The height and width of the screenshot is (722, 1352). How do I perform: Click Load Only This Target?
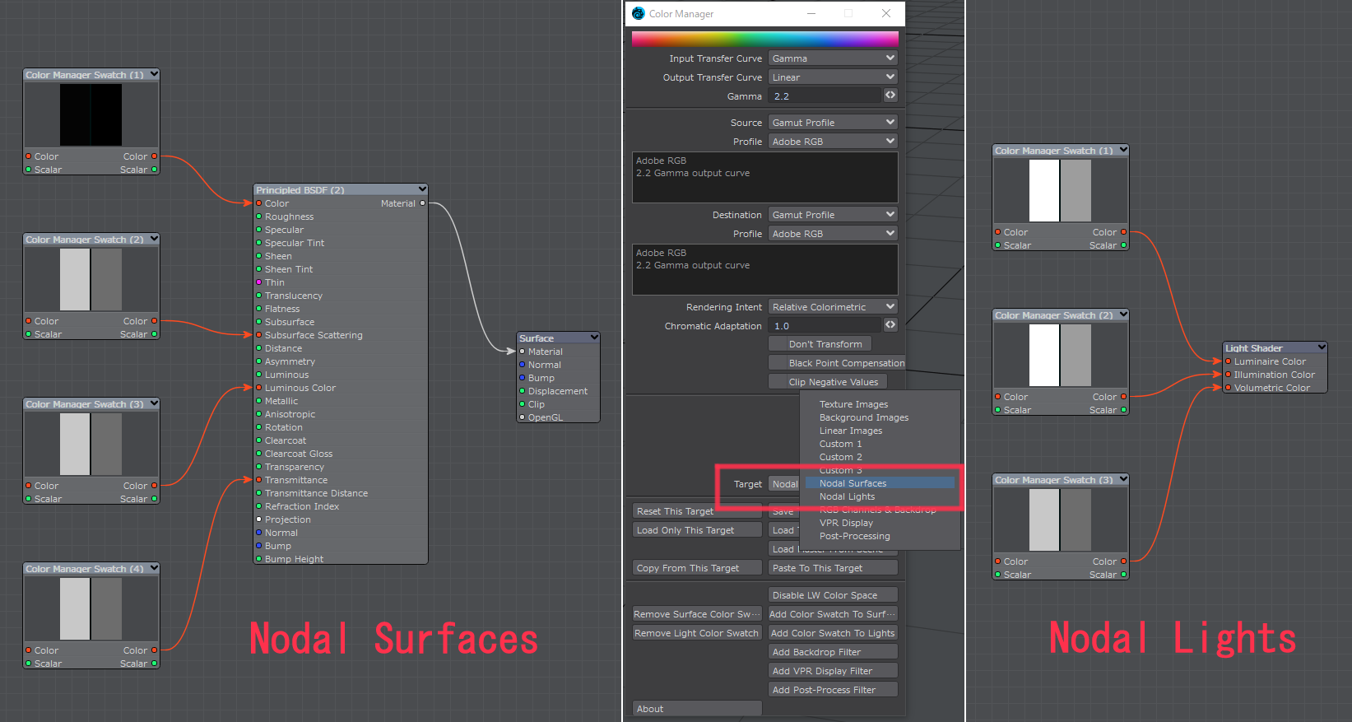[x=697, y=530]
